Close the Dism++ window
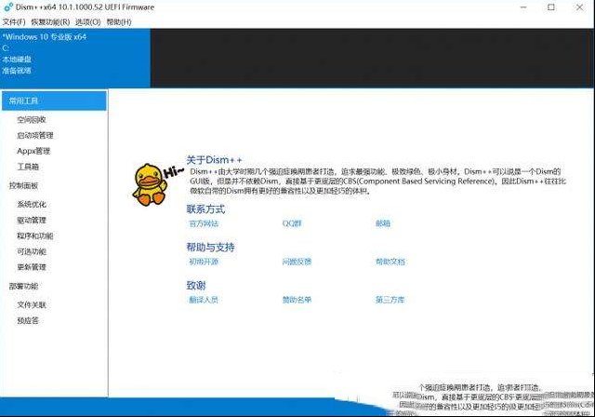Screen dimensions: 595x417 pos(579,7)
